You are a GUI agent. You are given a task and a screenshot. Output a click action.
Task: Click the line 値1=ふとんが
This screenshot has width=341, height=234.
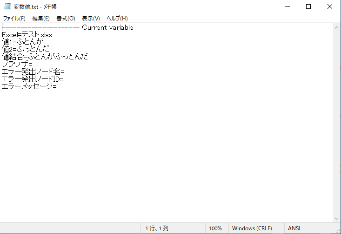[x=23, y=42]
